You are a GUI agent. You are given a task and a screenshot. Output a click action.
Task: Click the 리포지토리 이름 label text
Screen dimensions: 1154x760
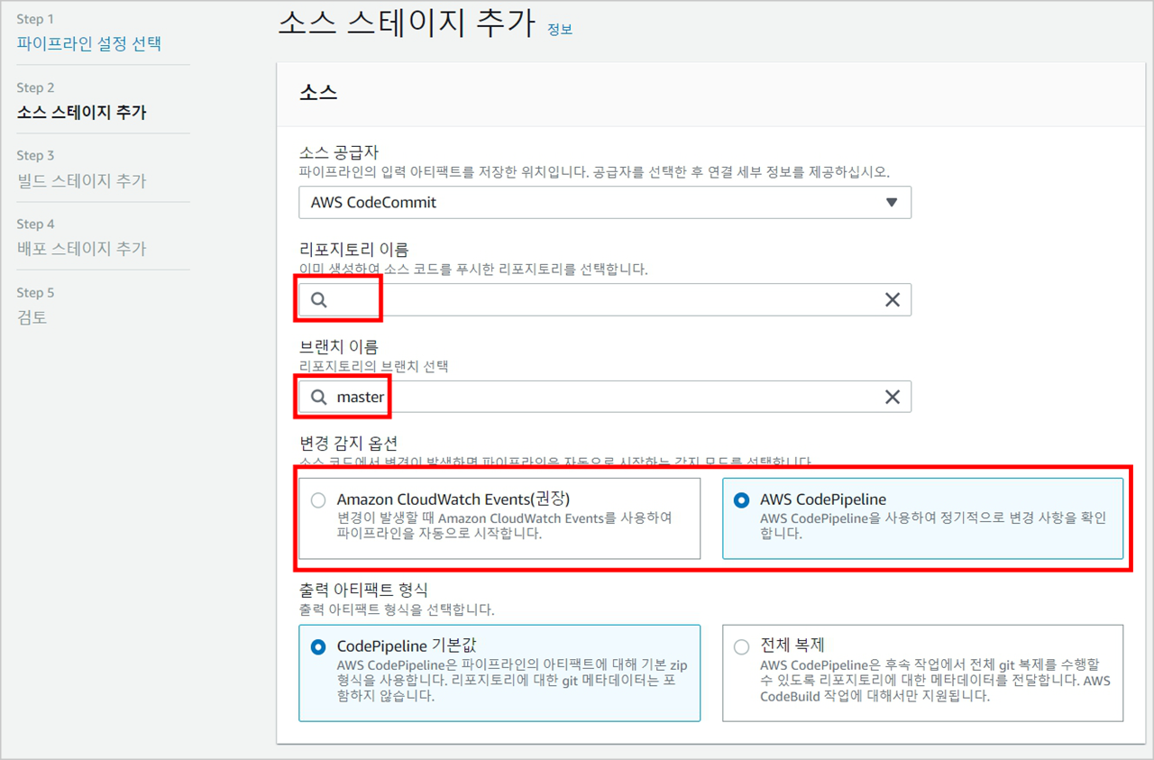tap(353, 250)
